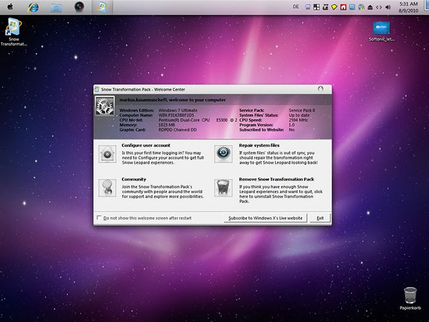The width and height of the screenshot is (429, 322).
Task: Click the Remove Snow Transformation Pack trash icon
Action: point(223,188)
